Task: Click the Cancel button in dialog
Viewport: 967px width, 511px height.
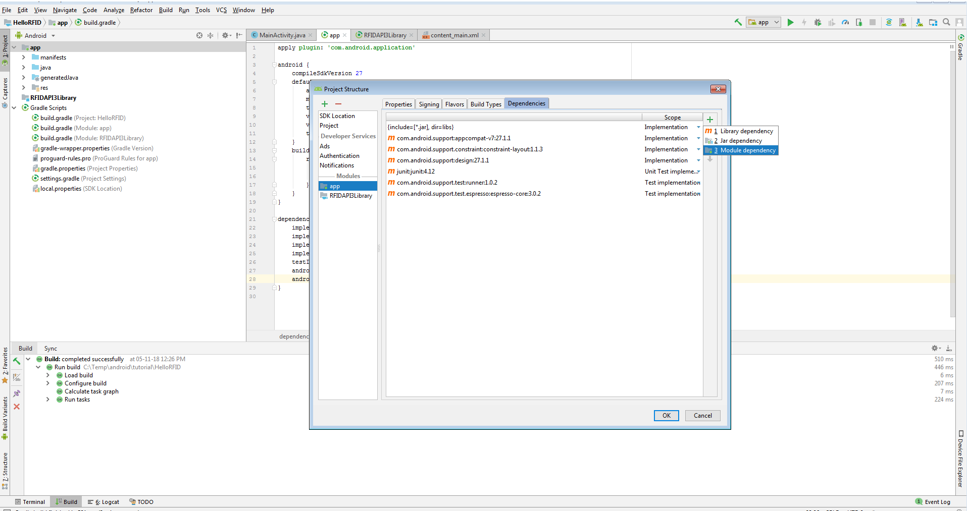Action: [702, 416]
